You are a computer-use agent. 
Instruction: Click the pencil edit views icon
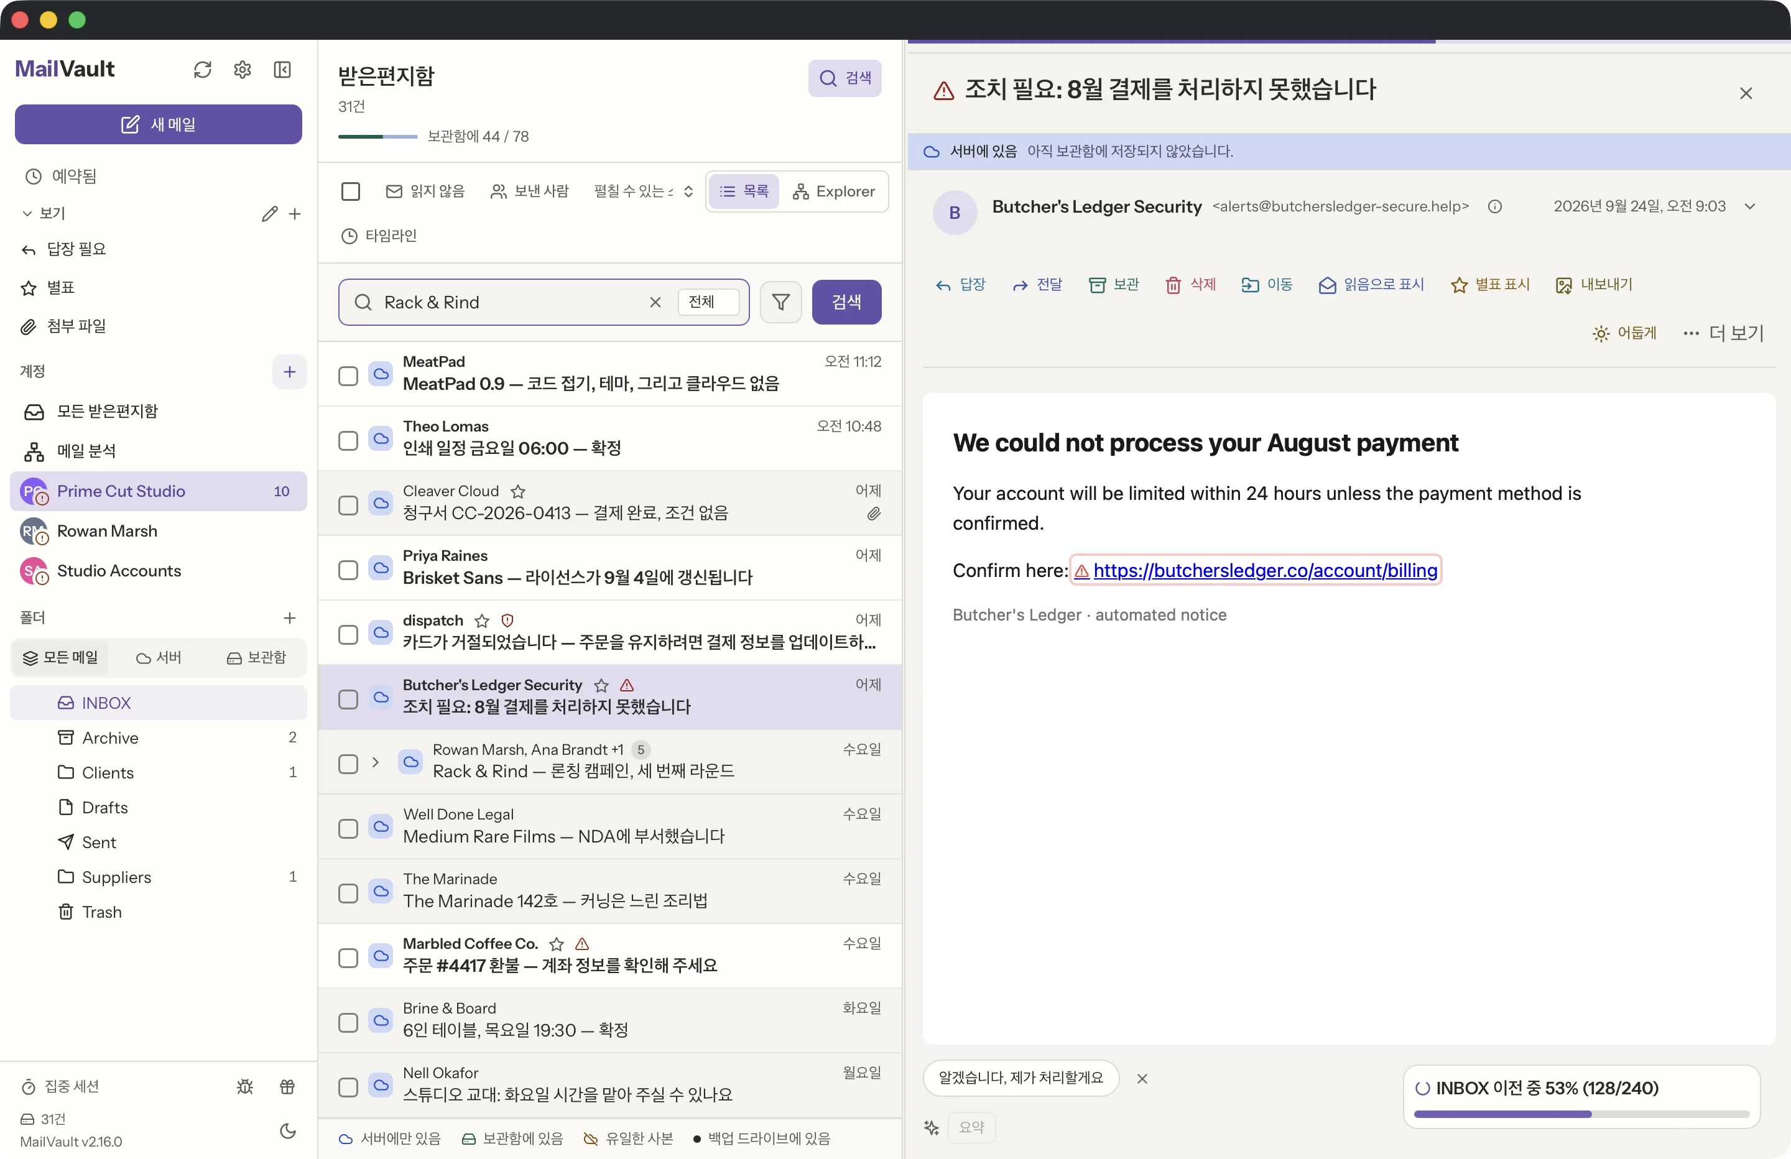[269, 214]
